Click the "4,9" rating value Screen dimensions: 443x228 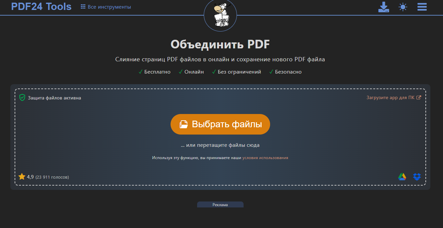click(30, 177)
